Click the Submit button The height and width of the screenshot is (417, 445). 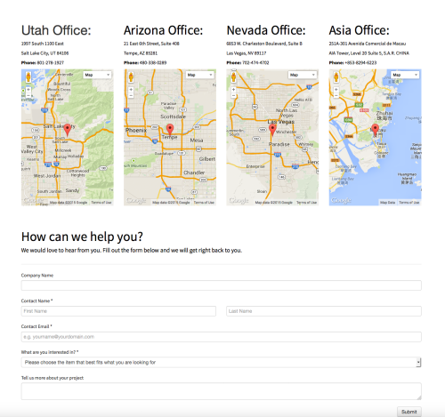[409, 412]
